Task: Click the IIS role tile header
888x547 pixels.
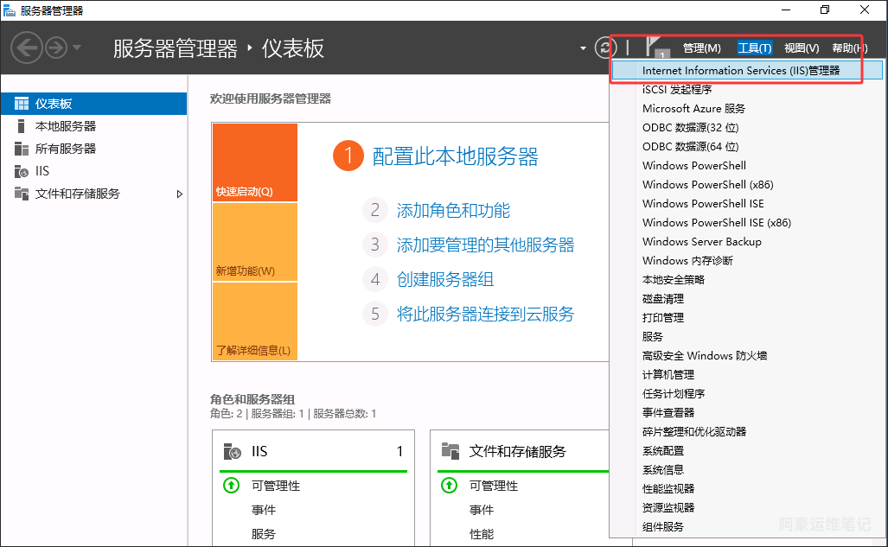Action: coord(313,451)
